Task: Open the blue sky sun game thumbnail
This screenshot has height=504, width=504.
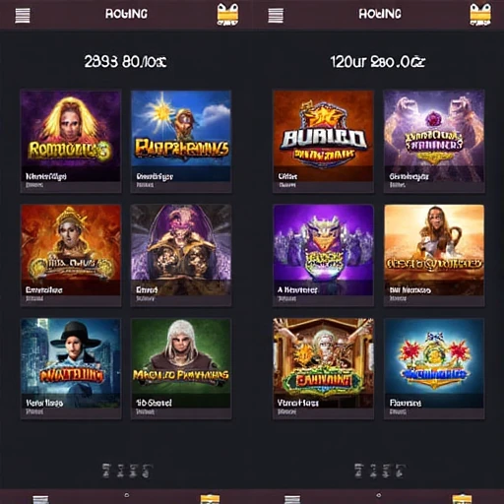Action: click(x=181, y=141)
